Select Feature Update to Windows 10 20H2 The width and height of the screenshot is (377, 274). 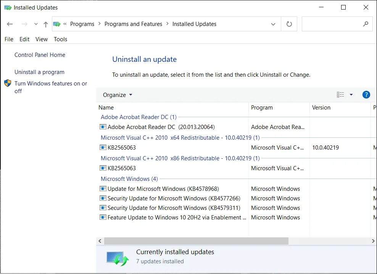pos(177,218)
